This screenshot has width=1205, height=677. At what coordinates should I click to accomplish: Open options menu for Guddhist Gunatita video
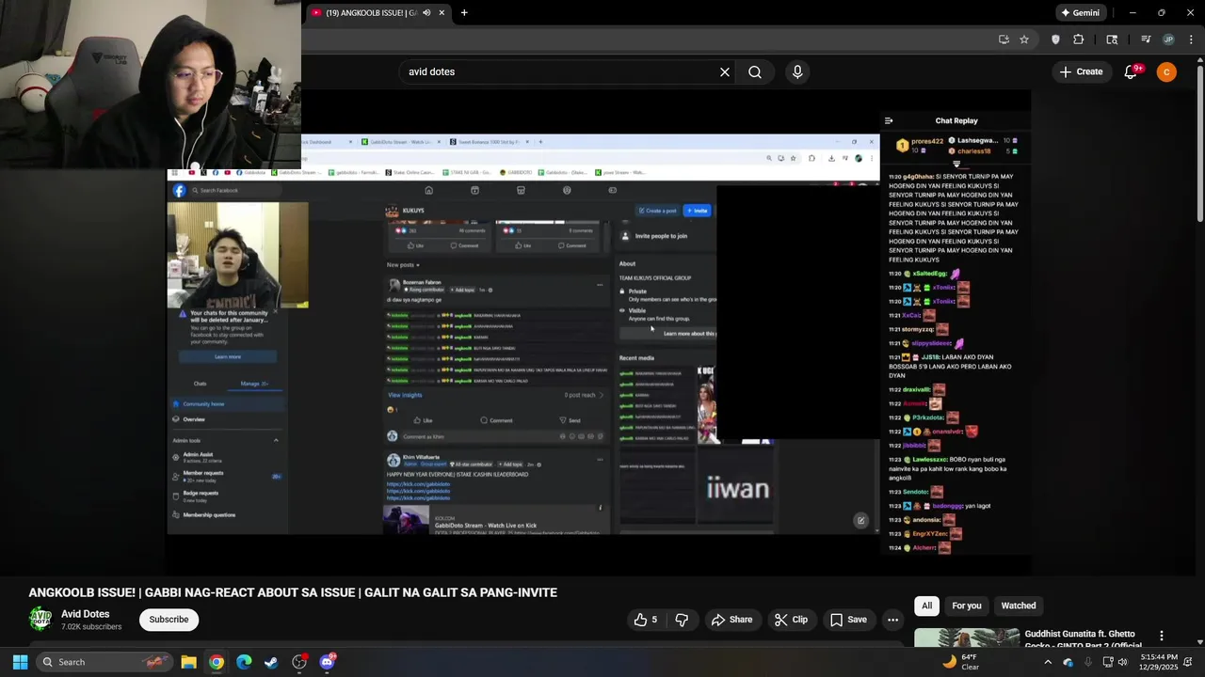point(1162,637)
